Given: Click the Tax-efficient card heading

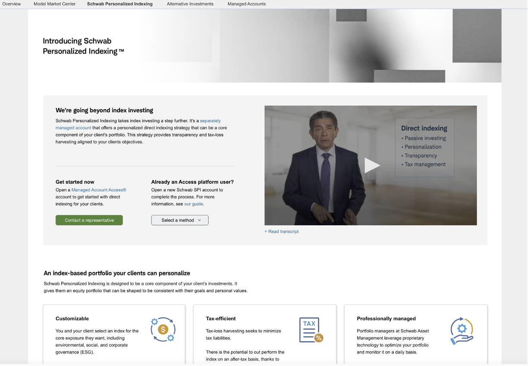Looking at the screenshot, I should pos(221,319).
